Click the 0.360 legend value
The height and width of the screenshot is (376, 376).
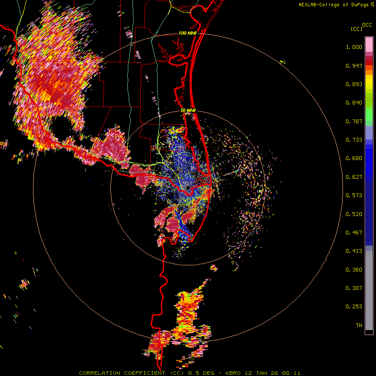pos(354,270)
